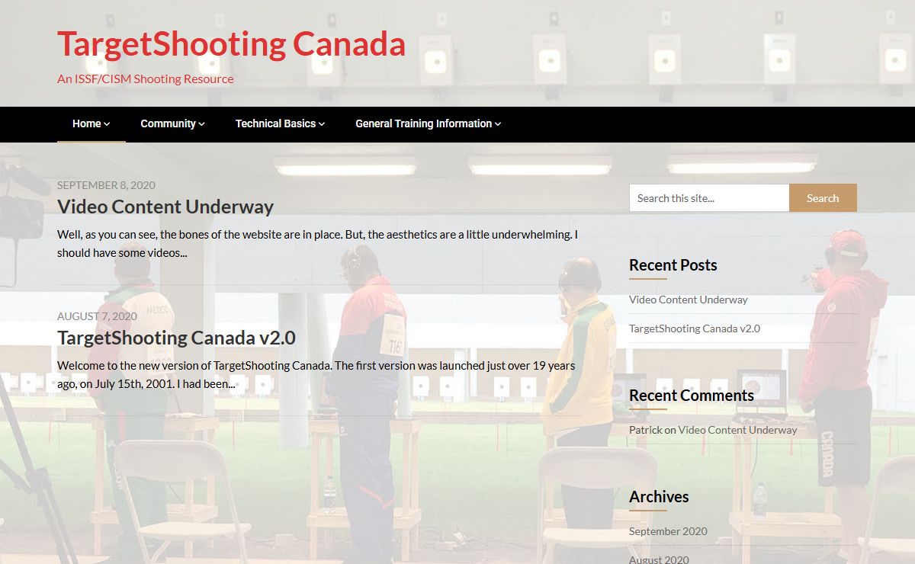Open Video Content Underway under Recent Posts
This screenshot has height=564, width=915.
point(689,300)
